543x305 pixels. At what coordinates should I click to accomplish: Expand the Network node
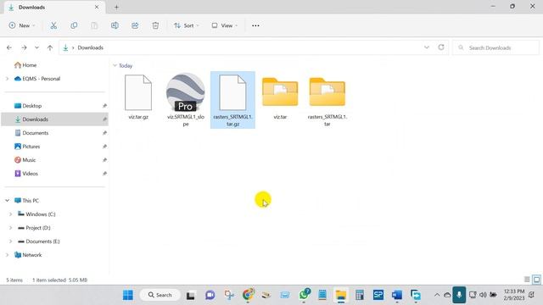pyautogui.click(x=8, y=255)
